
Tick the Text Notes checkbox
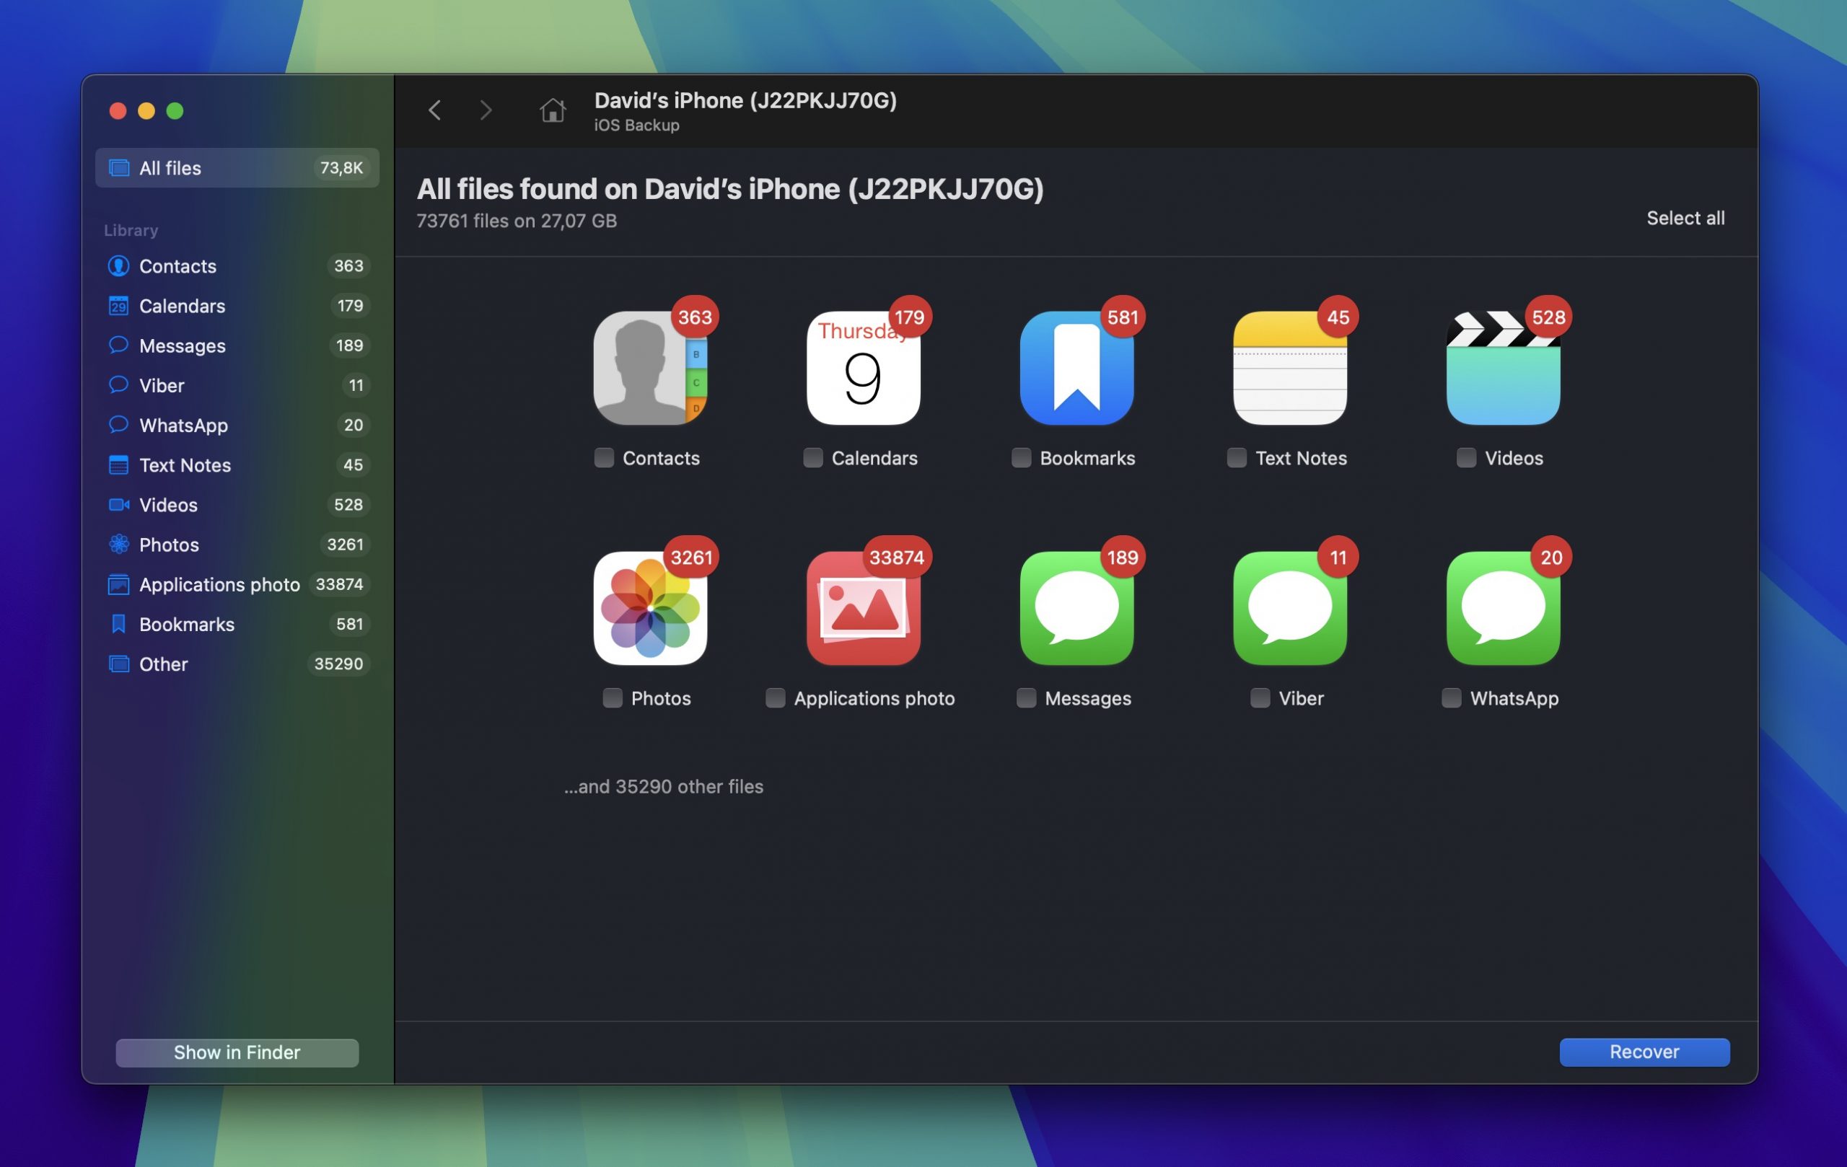(x=1237, y=458)
